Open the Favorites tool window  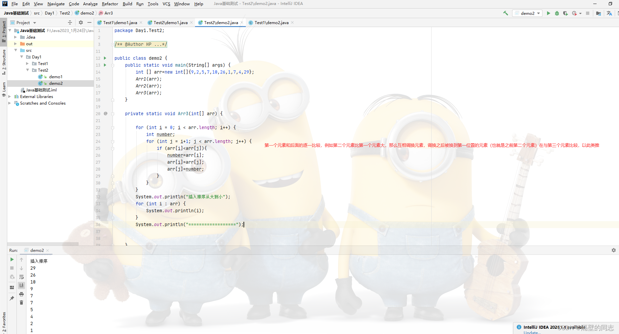tap(4, 322)
